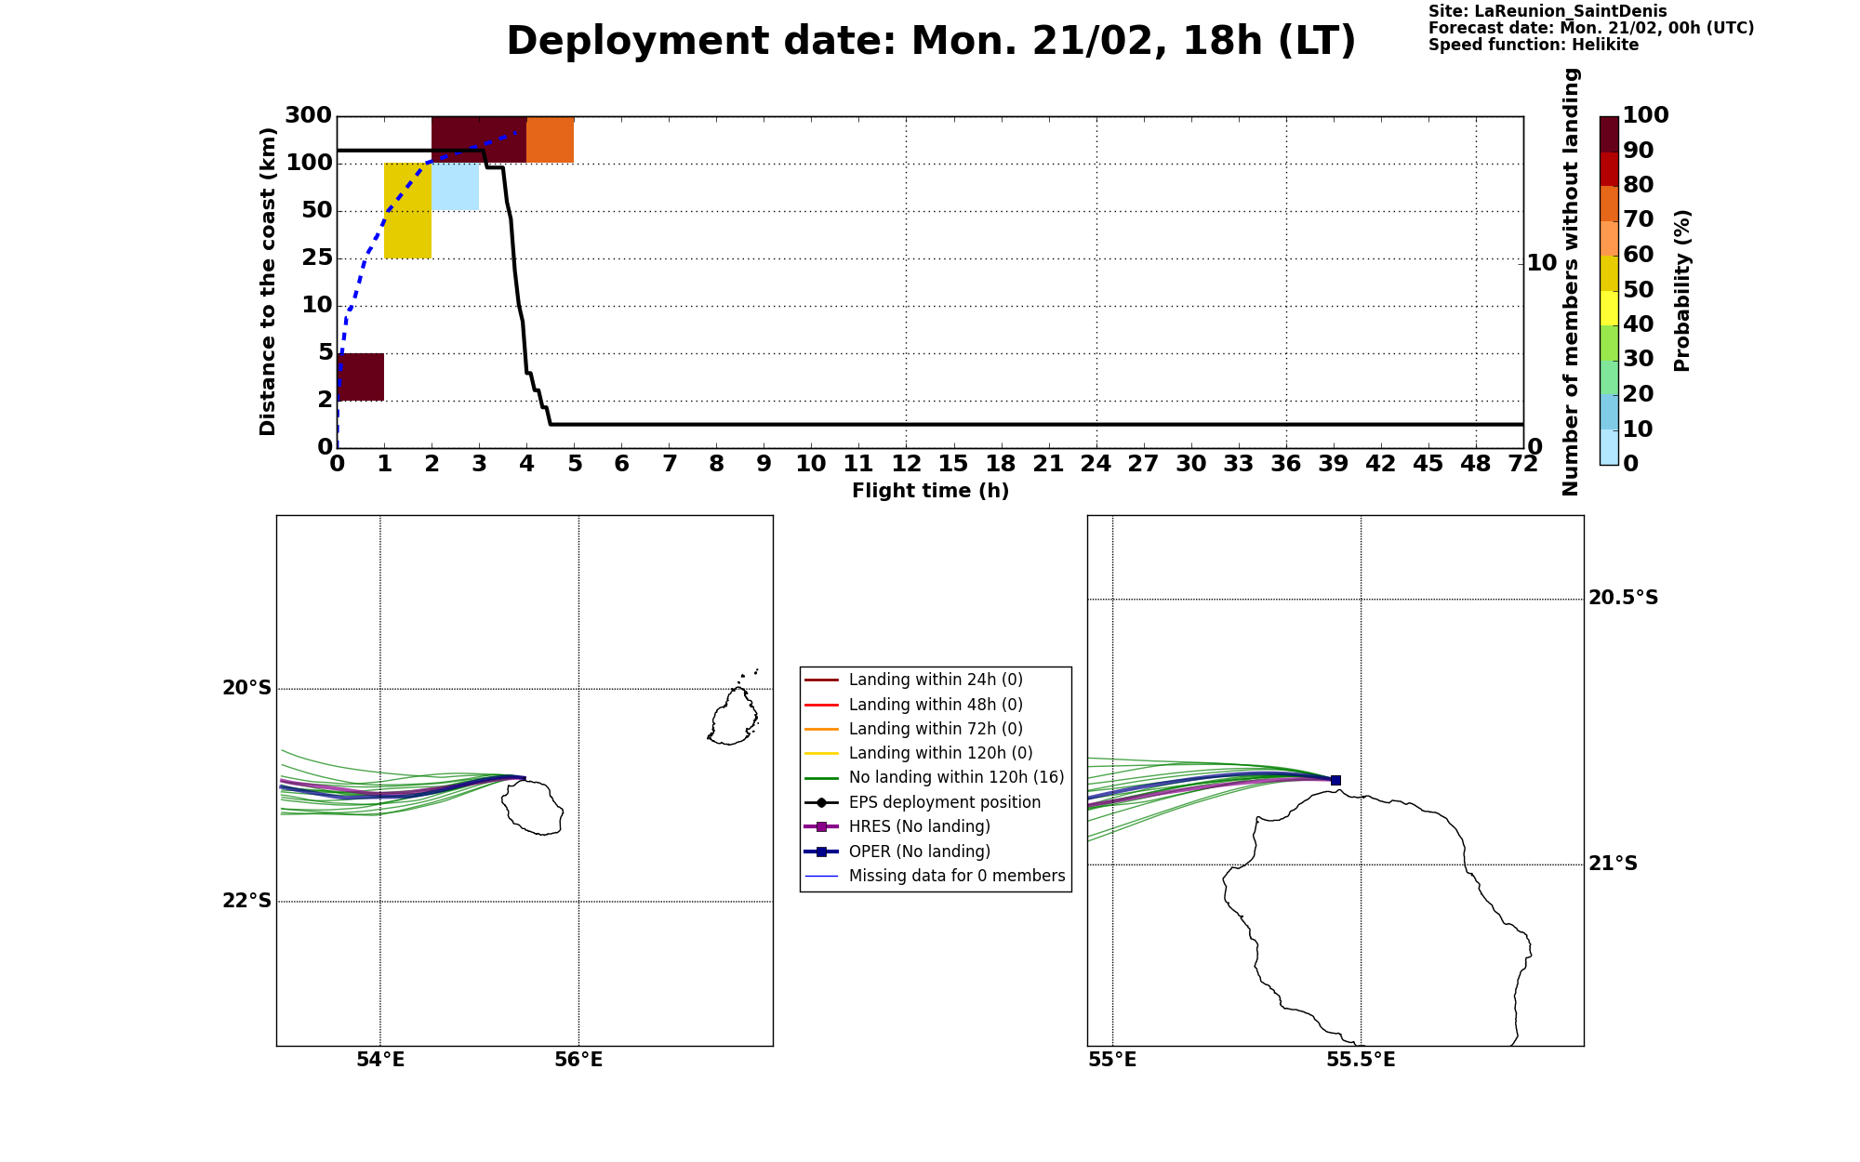Click the '54°E' longitude label

click(380, 1060)
